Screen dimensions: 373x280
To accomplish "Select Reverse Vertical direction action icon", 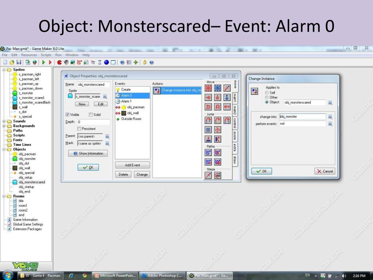I will point(218,107).
